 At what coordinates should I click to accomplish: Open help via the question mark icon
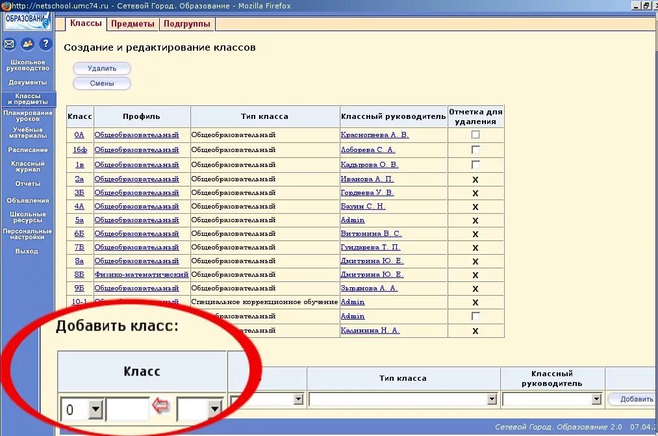click(45, 44)
